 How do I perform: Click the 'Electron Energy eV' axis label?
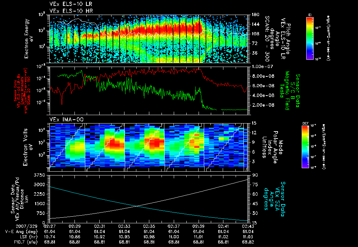coord(29,38)
